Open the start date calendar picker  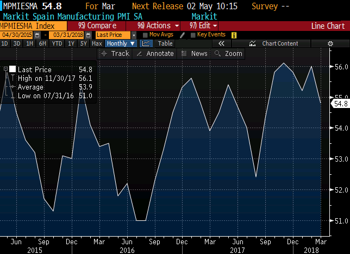tap(37, 35)
